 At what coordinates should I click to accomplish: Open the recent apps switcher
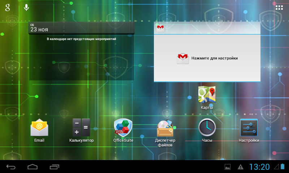pyautogui.click(x=55, y=167)
